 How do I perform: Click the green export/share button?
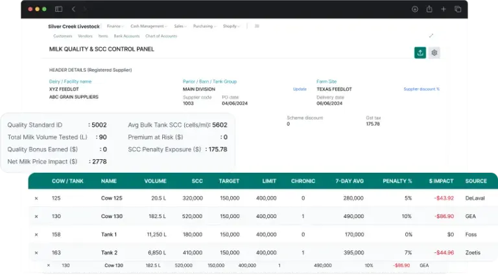click(420, 52)
